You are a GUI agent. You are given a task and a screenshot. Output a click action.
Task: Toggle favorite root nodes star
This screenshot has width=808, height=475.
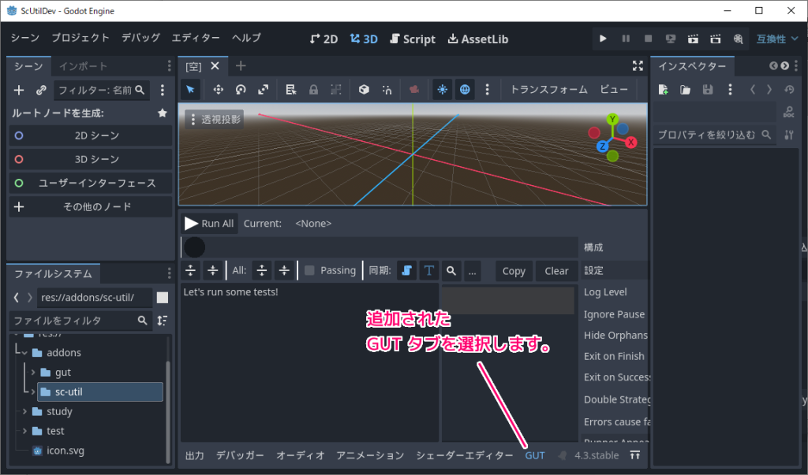pos(163,113)
